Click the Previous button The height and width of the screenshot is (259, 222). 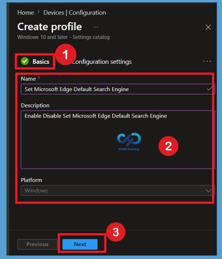38,244
